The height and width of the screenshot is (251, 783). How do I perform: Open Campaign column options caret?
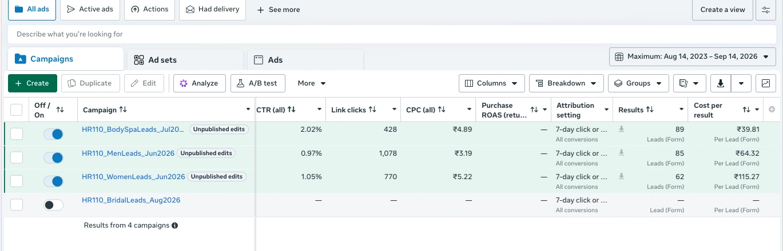pos(248,110)
